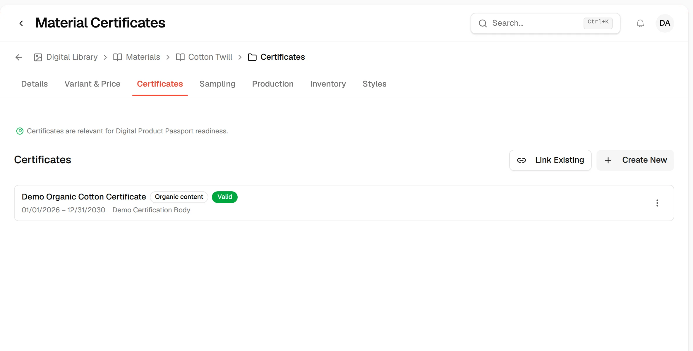Viewport: 693px width, 351px height.
Task: Open the Styles tab
Action: click(375, 84)
